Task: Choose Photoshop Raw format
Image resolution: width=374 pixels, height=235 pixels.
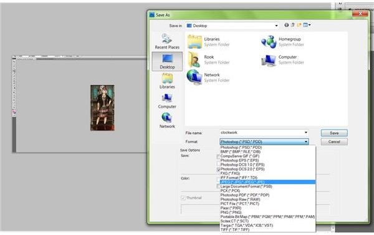Action: [x=267, y=199]
